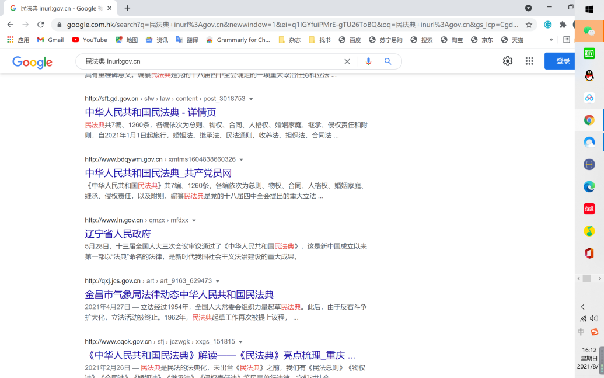
Task: Show more bookmarks with the » chevron
Action: pyautogui.click(x=551, y=39)
